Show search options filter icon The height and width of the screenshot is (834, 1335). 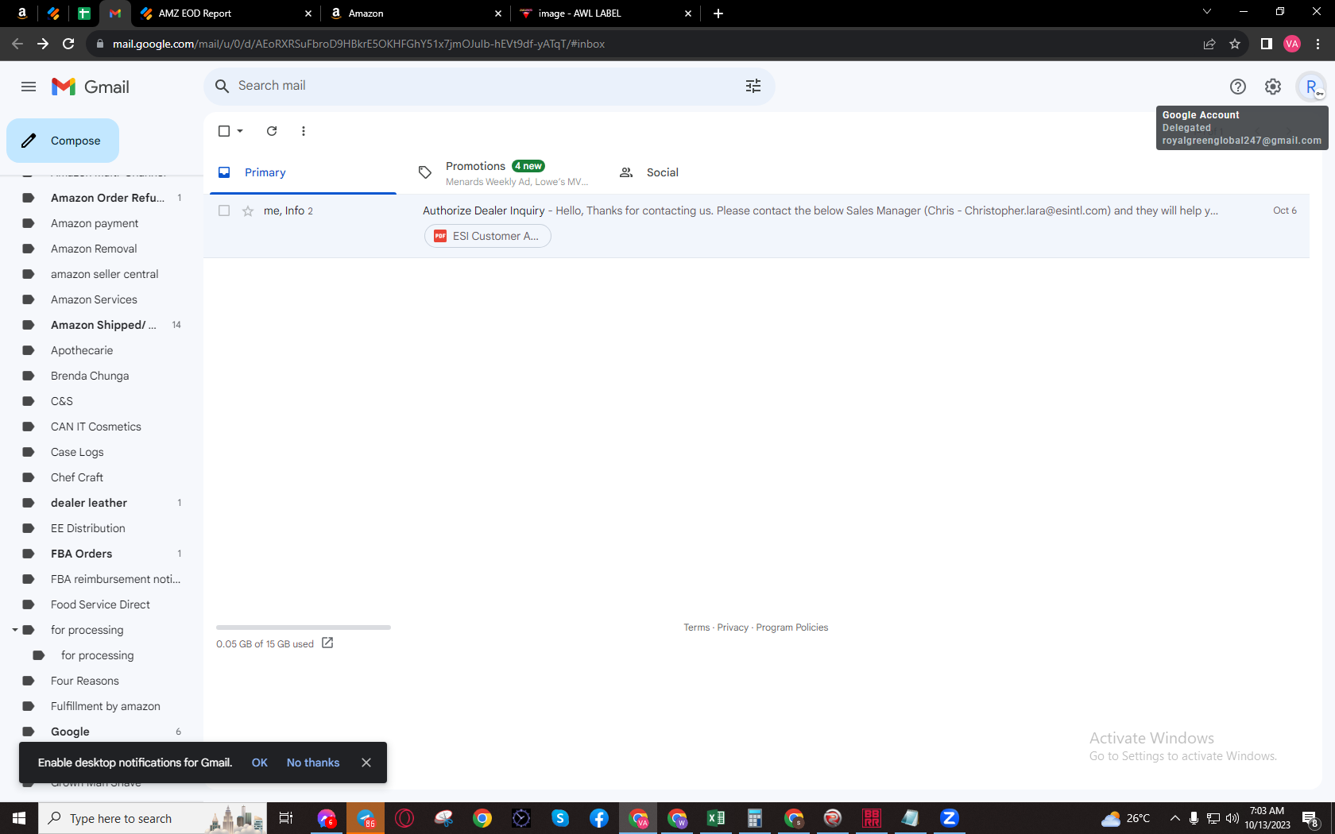tap(753, 86)
